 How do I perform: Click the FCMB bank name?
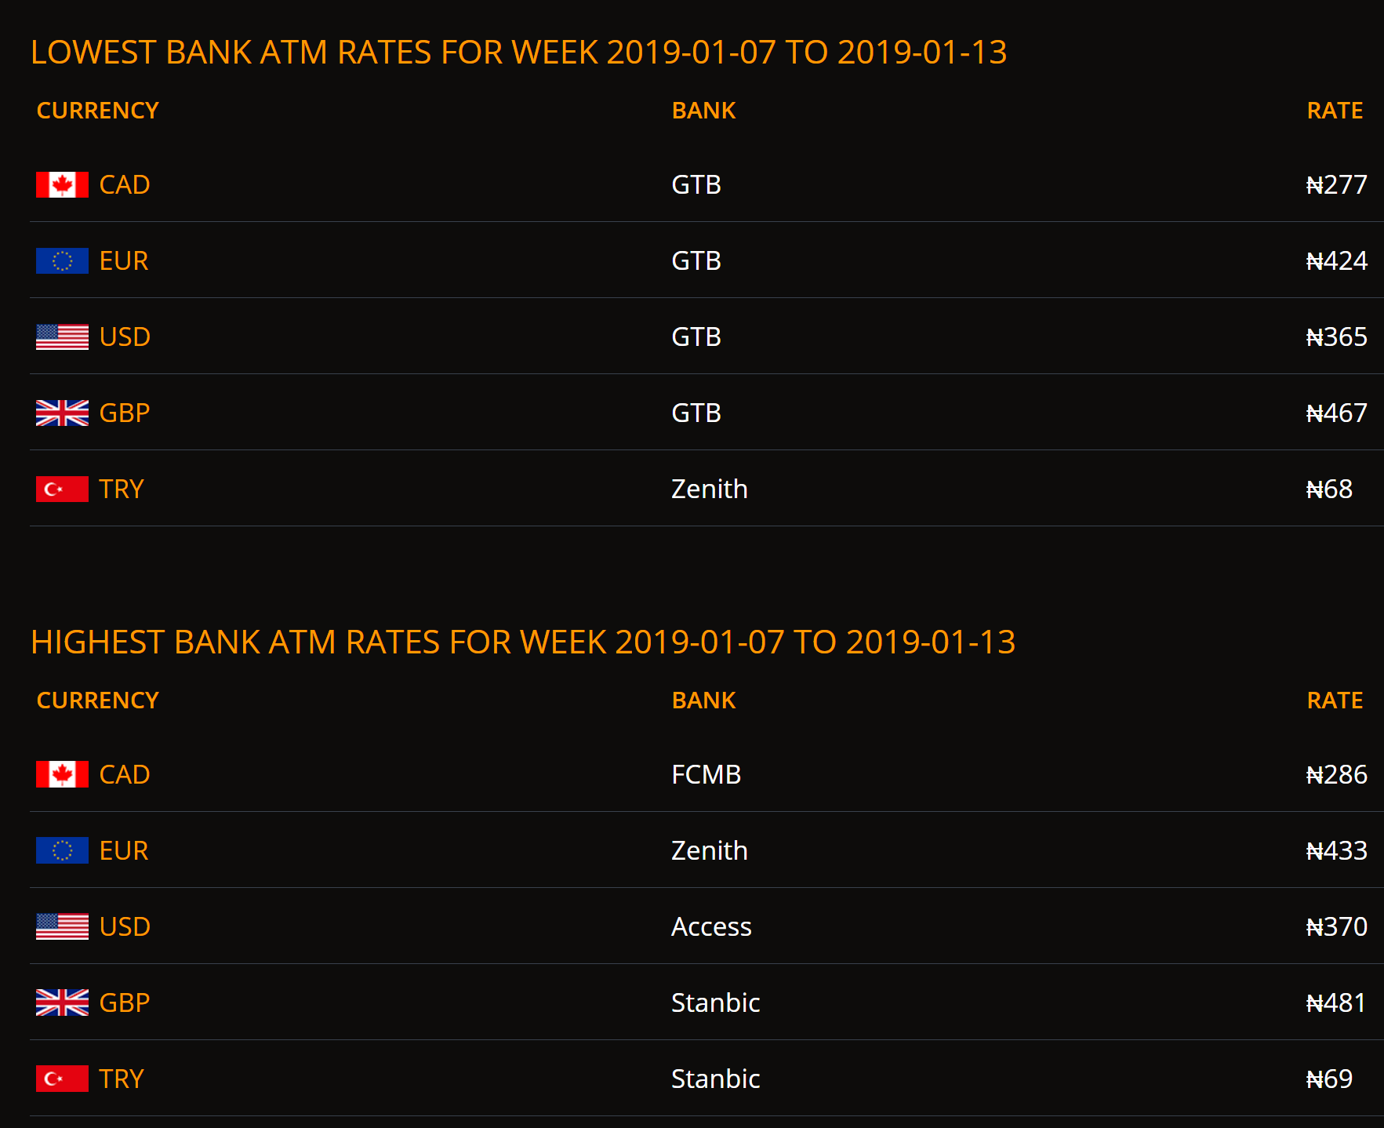[707, 775]
